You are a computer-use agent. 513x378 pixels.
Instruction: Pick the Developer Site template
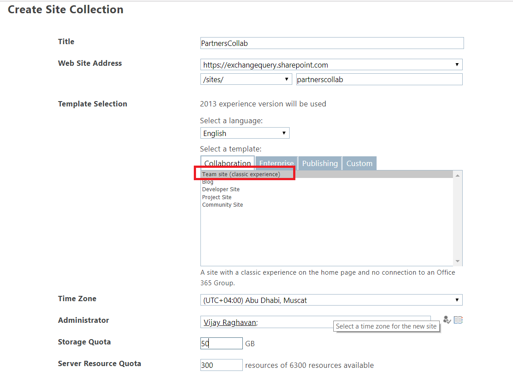pos(221,189)
